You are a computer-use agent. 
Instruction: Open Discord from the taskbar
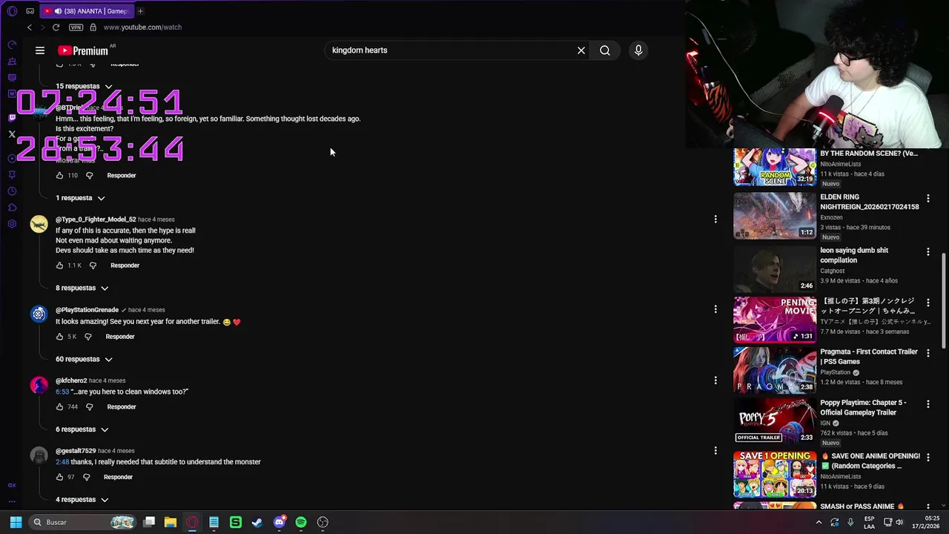(x=280, y=522)
